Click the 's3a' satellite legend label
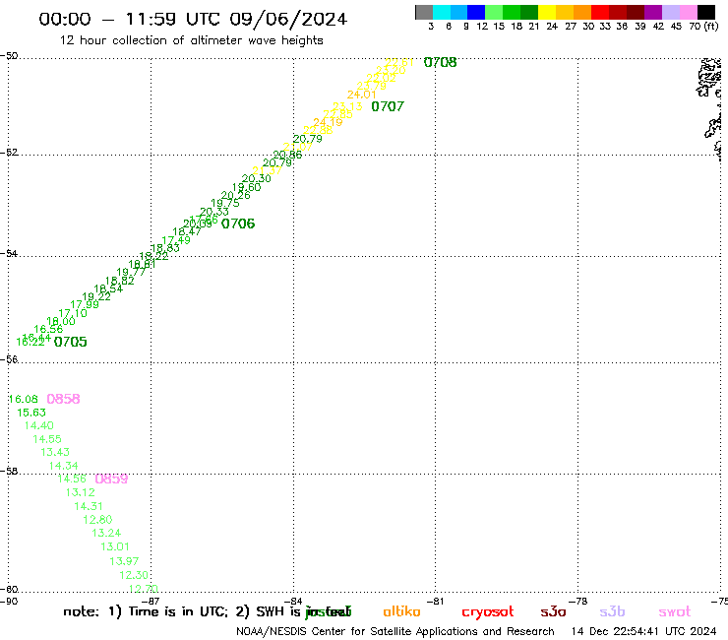Viewport: 728px width, 640px height. 554,611
